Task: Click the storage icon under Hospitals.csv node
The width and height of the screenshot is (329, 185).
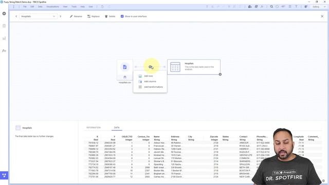Action: click(125, 77)
